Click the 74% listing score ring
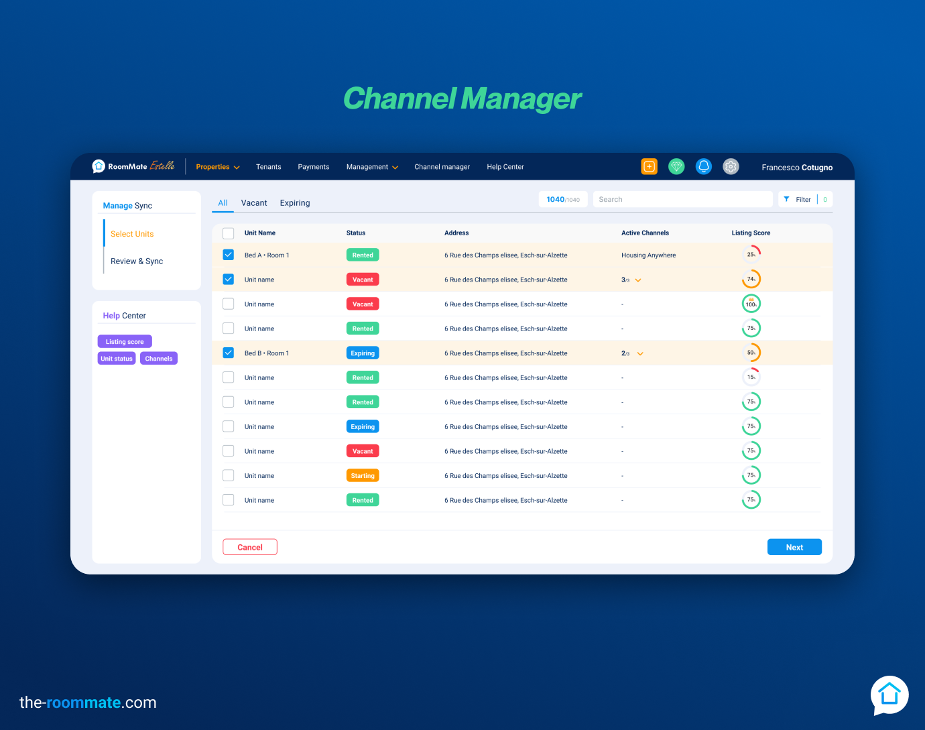 coord(751,280)
